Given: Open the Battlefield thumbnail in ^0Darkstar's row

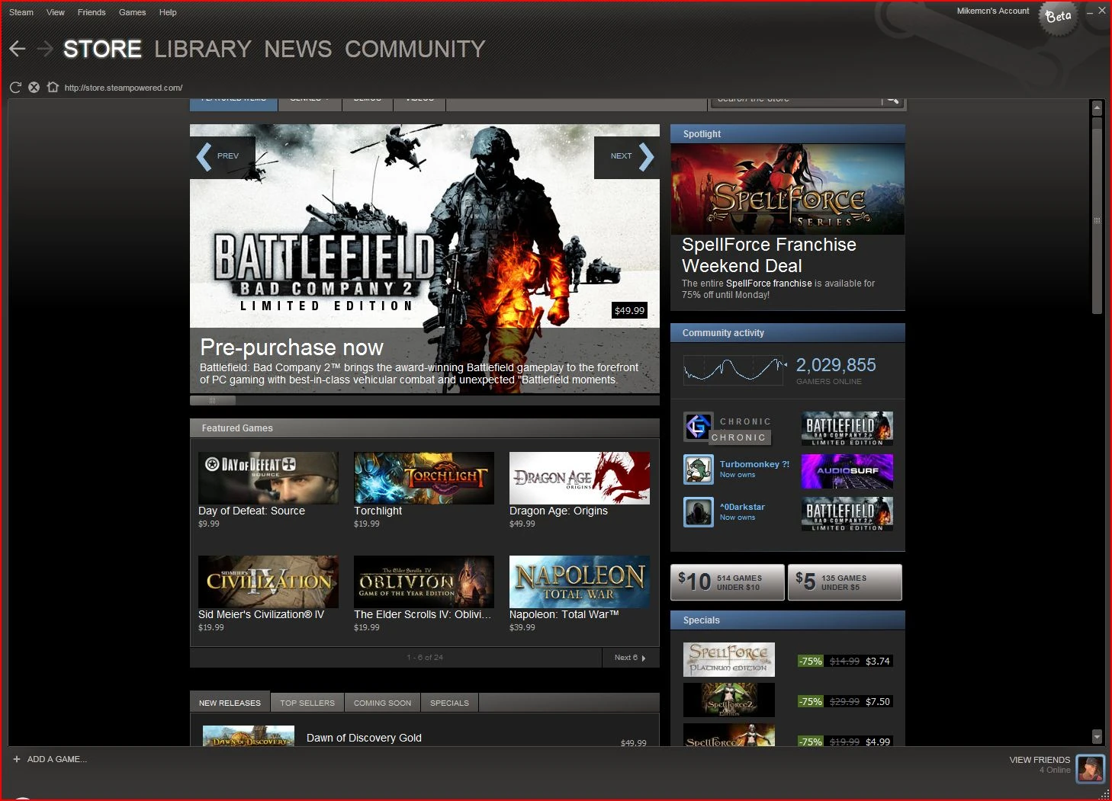Looking at the screenshot, I should [x=847, y=514].
